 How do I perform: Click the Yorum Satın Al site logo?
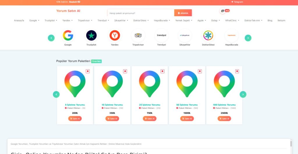click(x=68, y=11)
